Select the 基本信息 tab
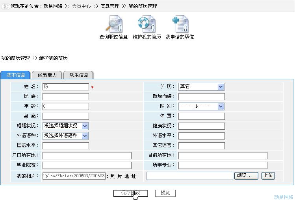295x200 pixels. (16, 75)
